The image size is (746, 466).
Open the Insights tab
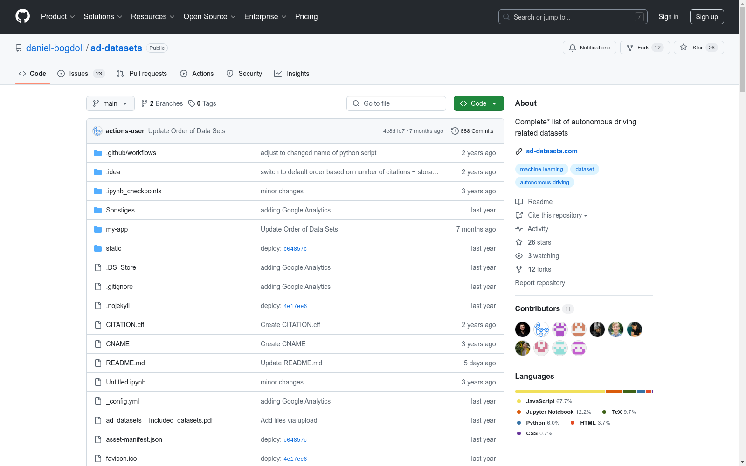point(292,74)
